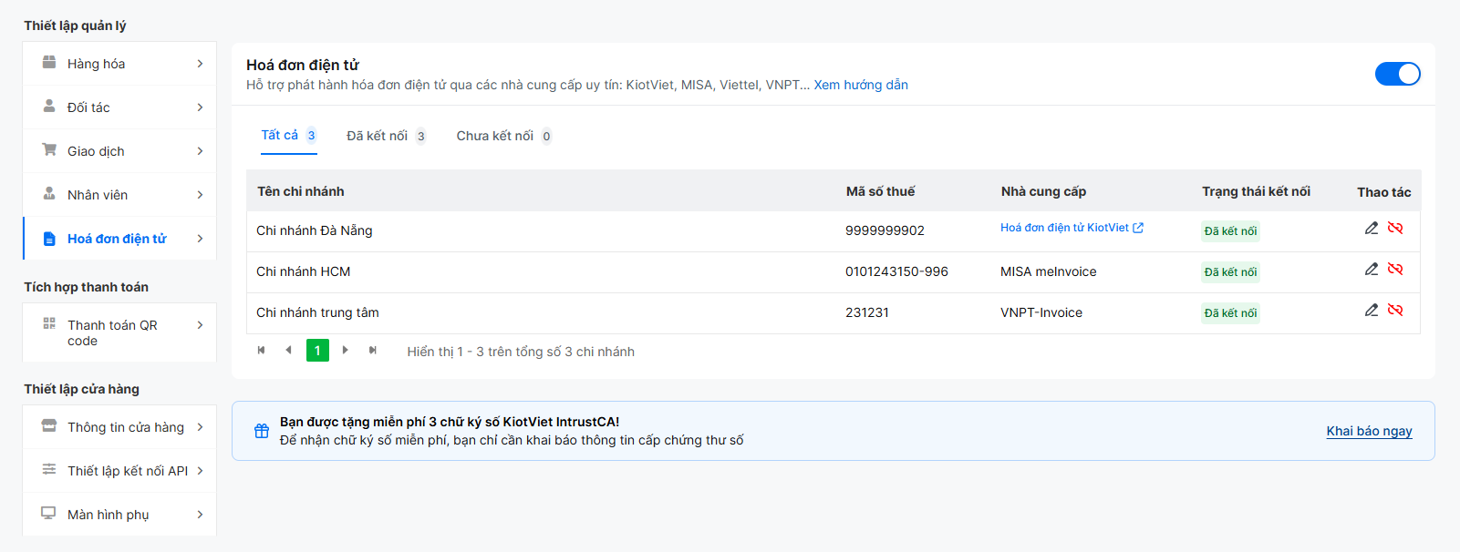
Task: Toggle the Hoá đơn điện tử switch off
Action: pyautogui.click(x=1398, y=74)
